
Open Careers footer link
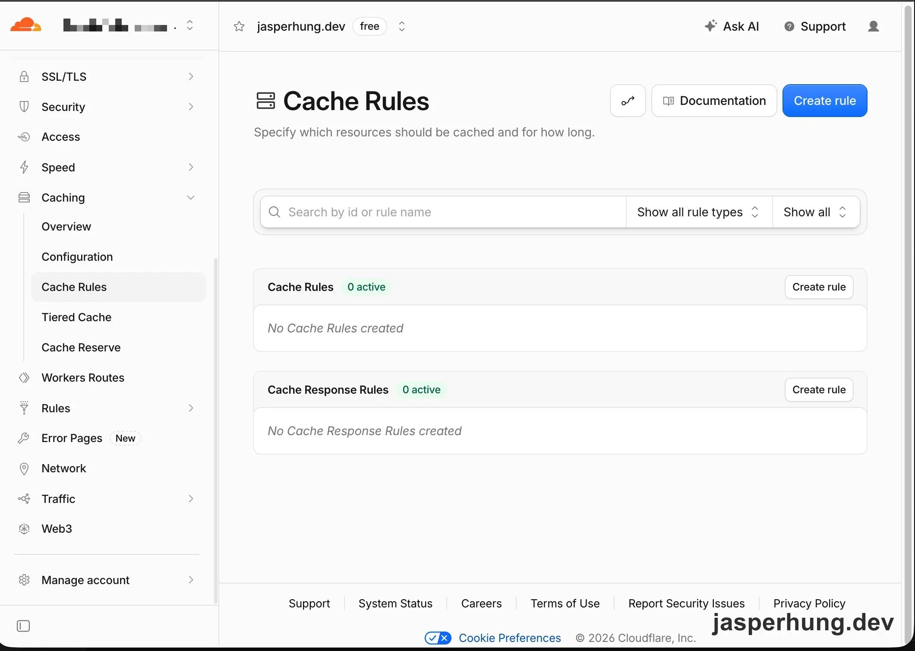(x=481, y=603)
